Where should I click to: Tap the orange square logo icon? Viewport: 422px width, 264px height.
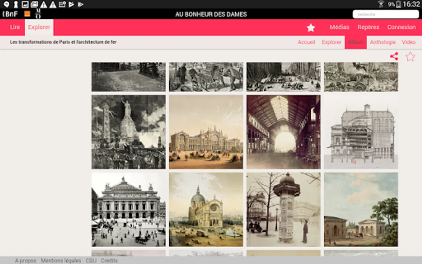pyautogui.click(x=27, y=13)
